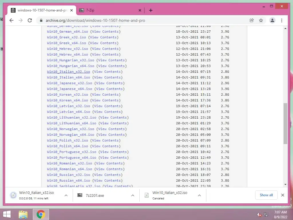Close the downloads bar
Screen dimensions: 293x220
point(282,195)
